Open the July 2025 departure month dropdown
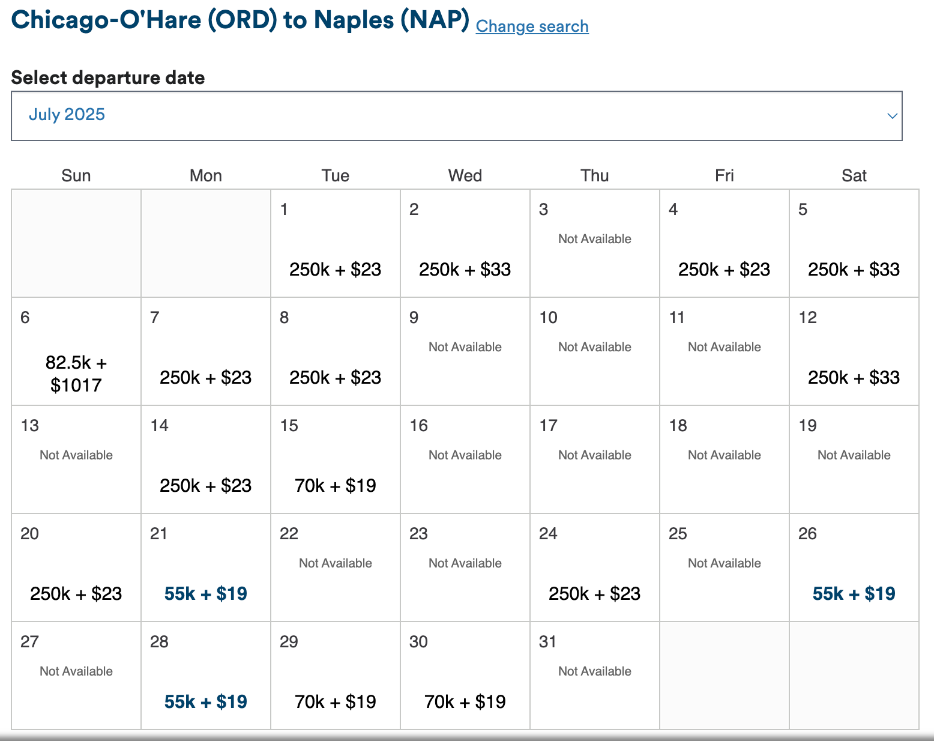This screenshot has width=934, height=741. (456, 116)
